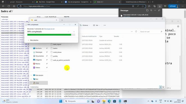The image size is (186, 104).
Task: Open Terminal from taskbar
Action: 125,101
